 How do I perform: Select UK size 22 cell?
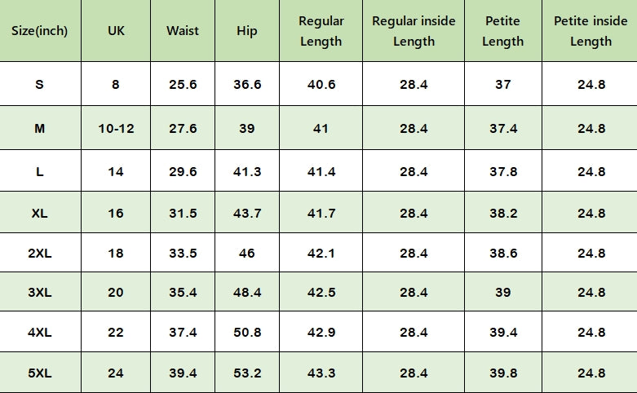pyautogui.click(x=116, y=332)
